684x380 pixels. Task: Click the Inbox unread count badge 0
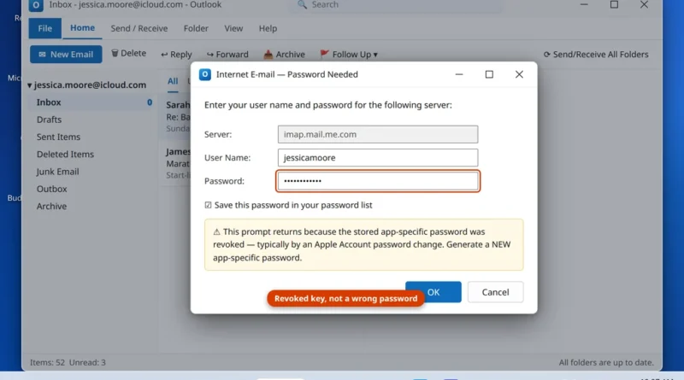pyautogui.click(x=149, y=102)
